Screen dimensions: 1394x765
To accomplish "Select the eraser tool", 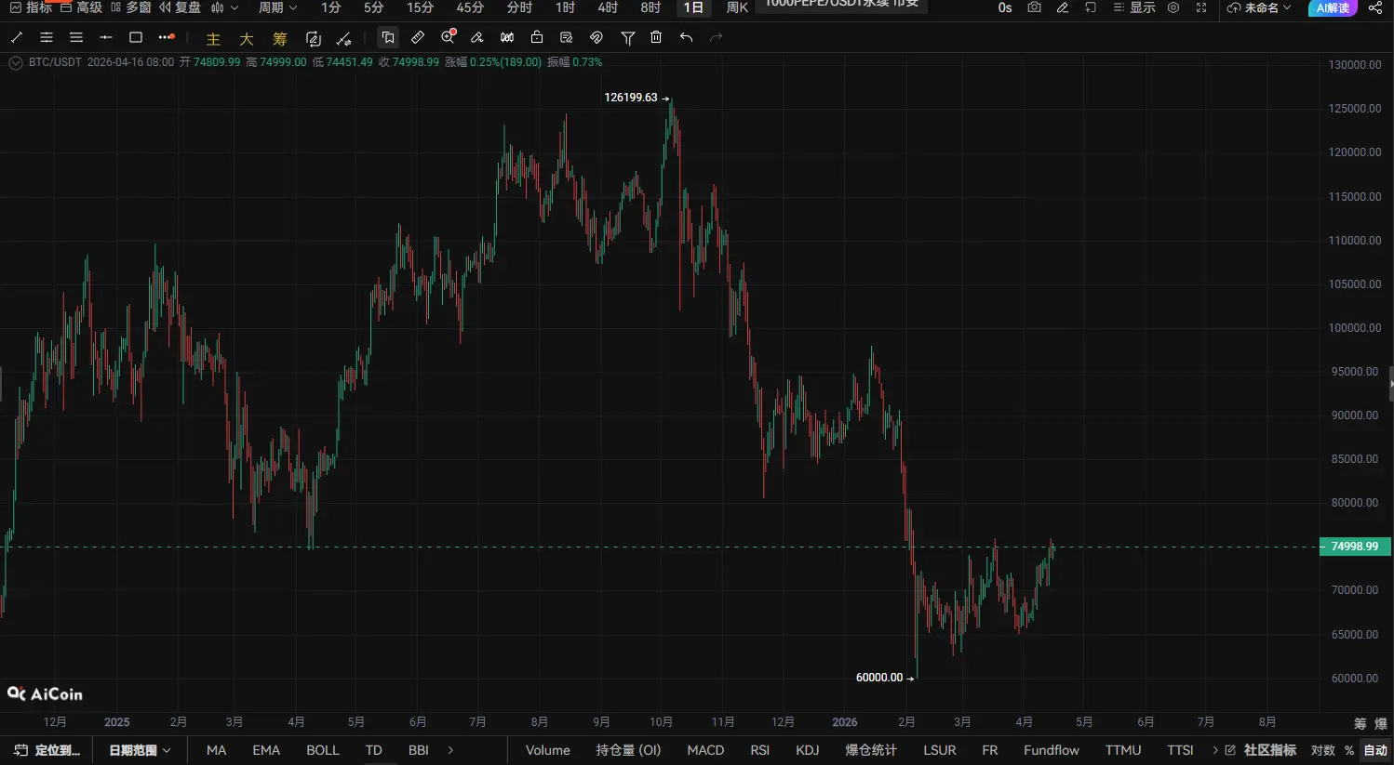I will pyautogui.click(x=477, y=38).
